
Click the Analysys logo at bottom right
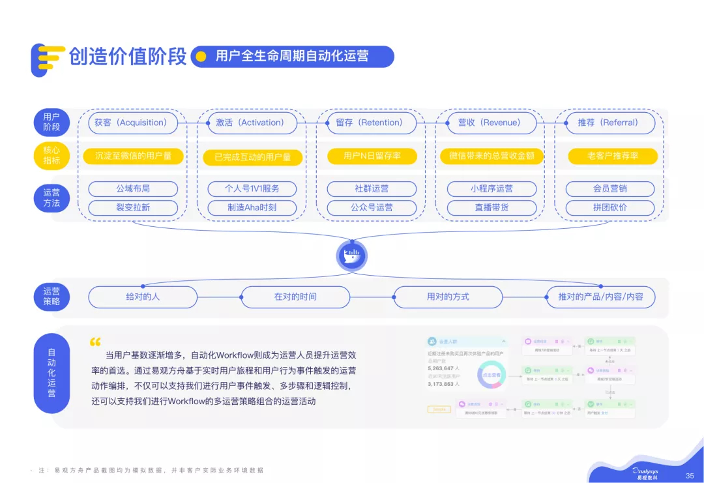coord(645,471)
